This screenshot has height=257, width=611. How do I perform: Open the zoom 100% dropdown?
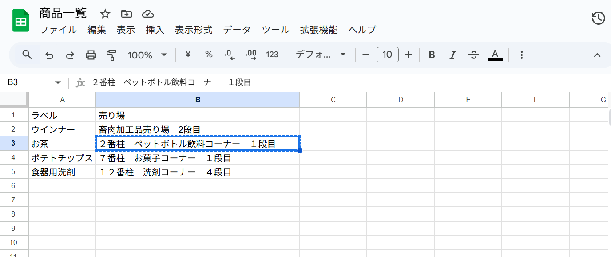coord(147,55)
